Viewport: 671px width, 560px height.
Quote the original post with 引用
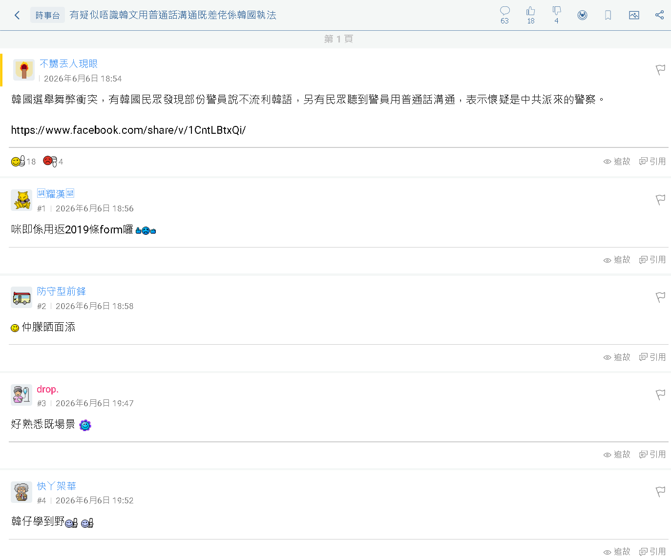tap(652, 162)
